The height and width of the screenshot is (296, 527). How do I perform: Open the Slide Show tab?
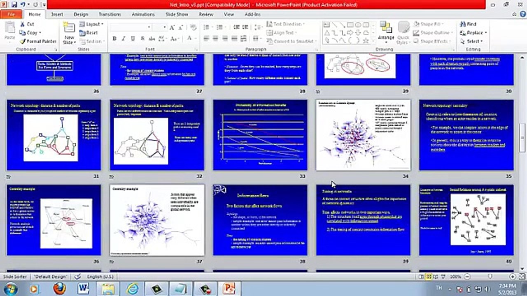tap(177, 14)
